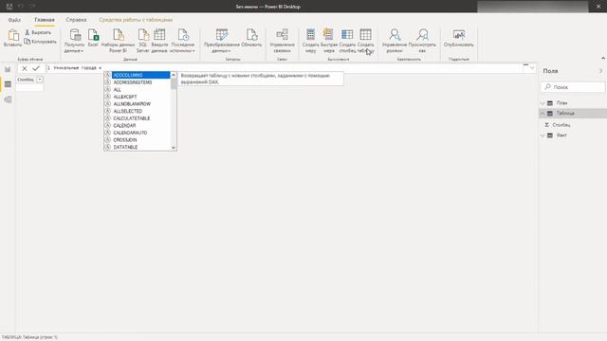The width and height of the screenshot is (607, 341).
Task: Open the Средства работы с таблицами tab
Action: (136, 20)
